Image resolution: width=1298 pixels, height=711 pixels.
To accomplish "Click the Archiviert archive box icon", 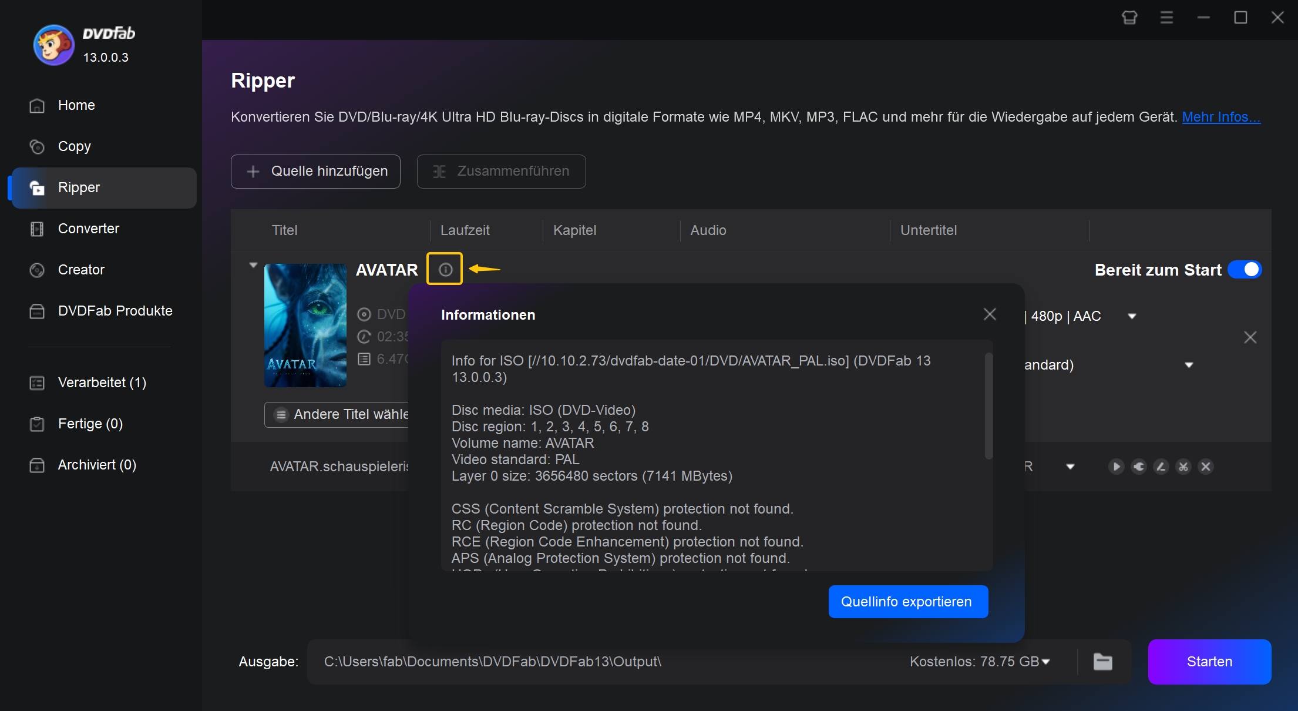I will click(37, 465).
